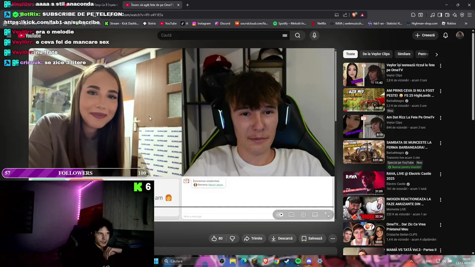Viewport: 475px width, 267px height.
Task: Open Brave sidebar panel icon
Action: (x=440, y=15)
